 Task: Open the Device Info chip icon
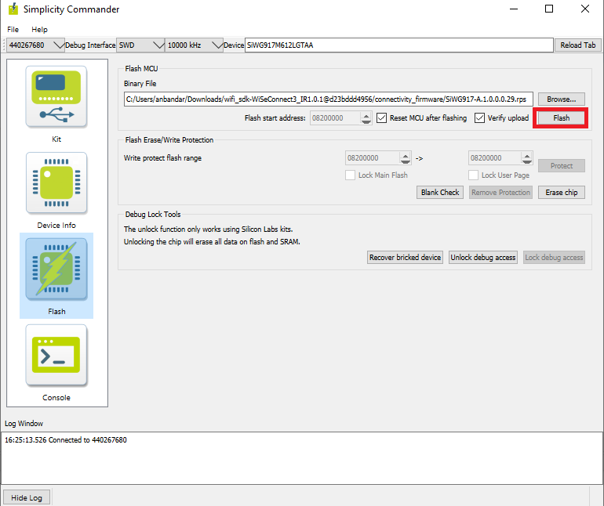(56, 183)
